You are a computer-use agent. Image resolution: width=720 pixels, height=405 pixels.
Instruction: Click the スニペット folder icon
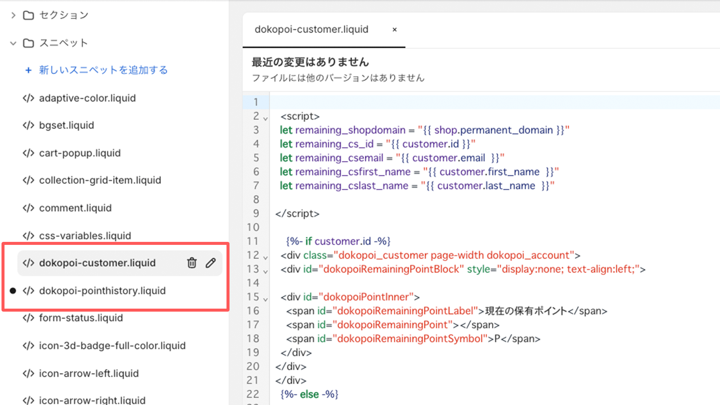pos(28,43)
